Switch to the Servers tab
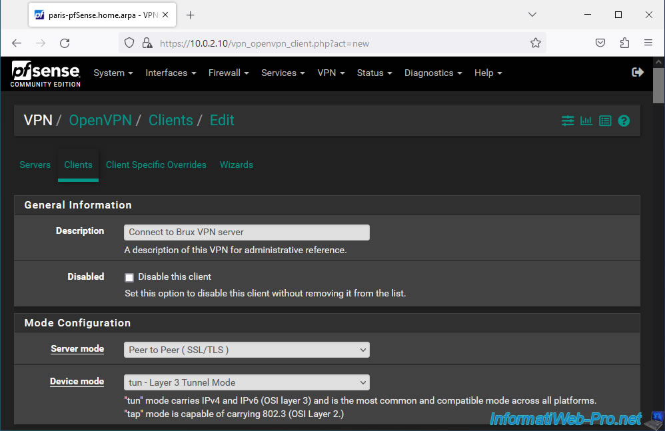Viewport: 665px width, 431px height. click(35, 165)
